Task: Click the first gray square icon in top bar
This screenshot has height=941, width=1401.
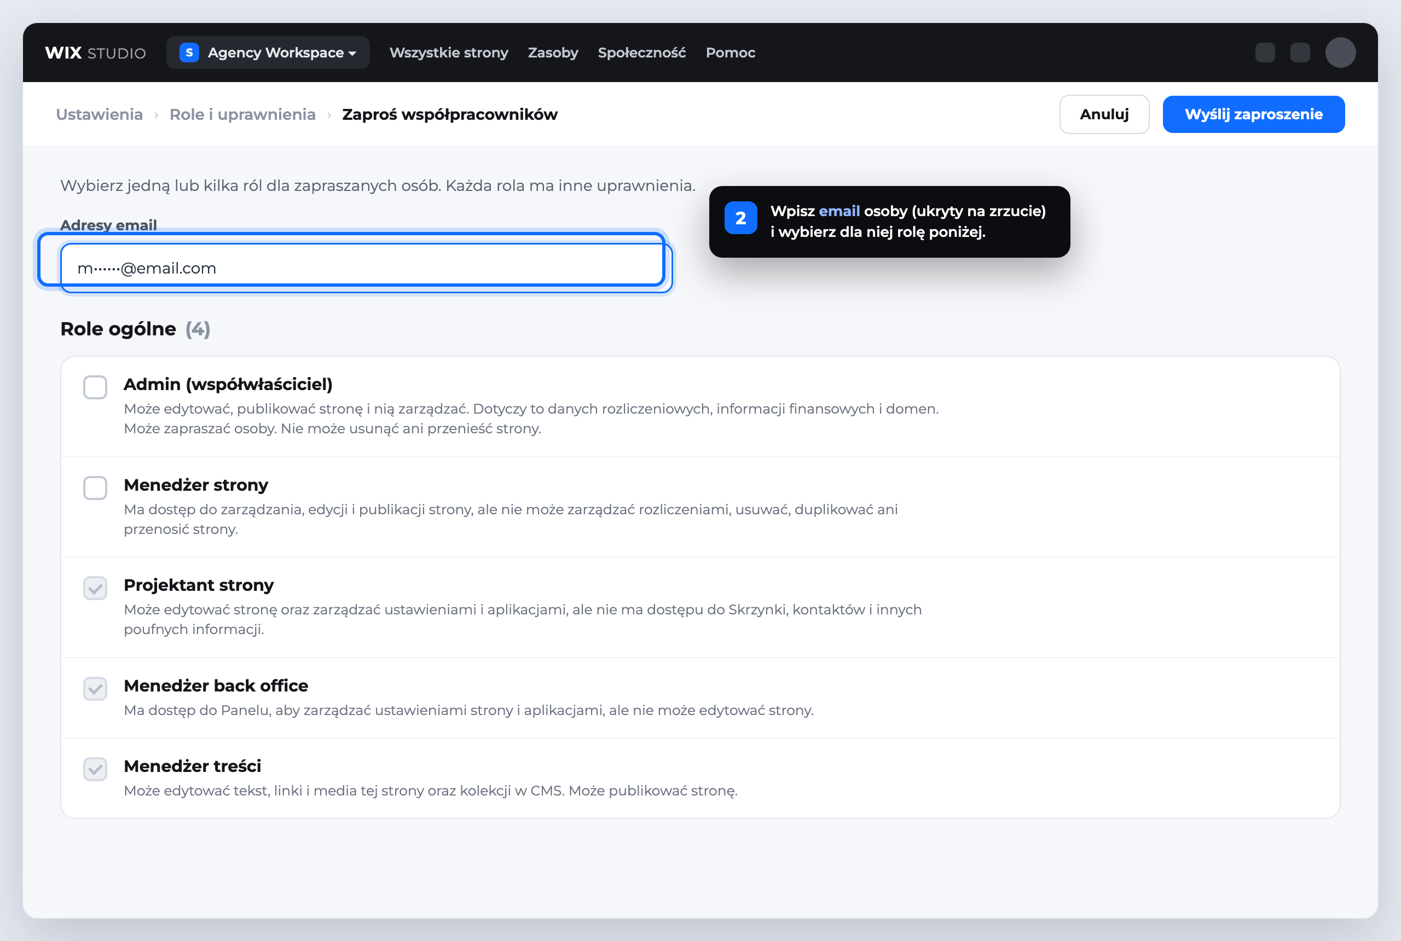Action: 1265,53
